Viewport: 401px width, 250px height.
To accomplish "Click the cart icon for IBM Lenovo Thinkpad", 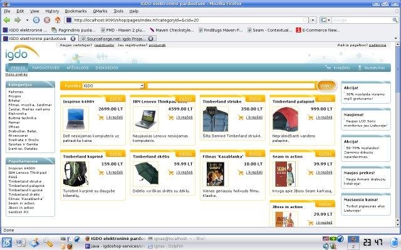I will pyautogui.click(x=170, y=117).
